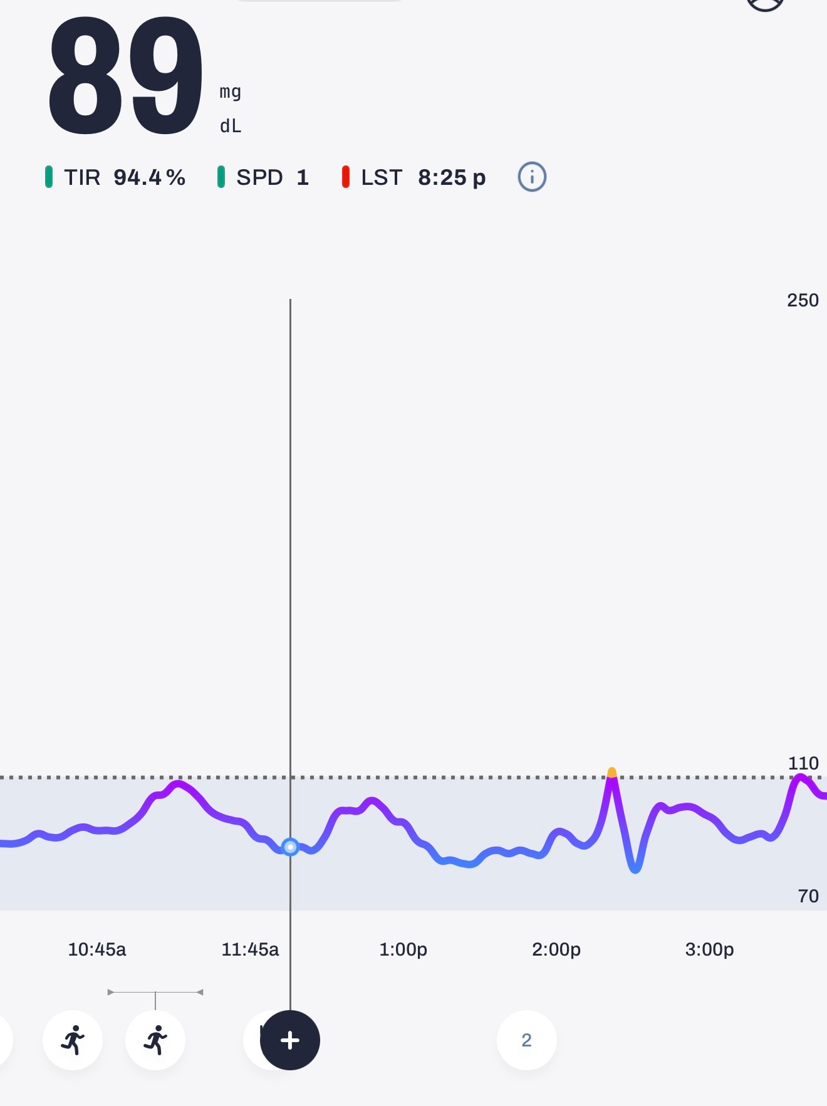Select the 2:00p time label

coord(556,949)
